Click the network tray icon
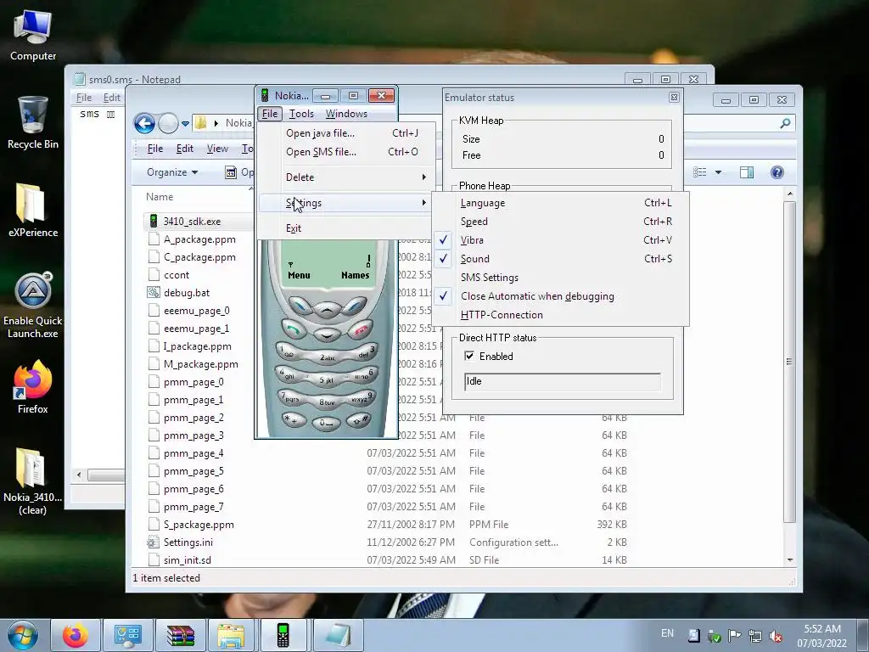The width and height of the screenshot is (869, 652). tap(754, 635)
